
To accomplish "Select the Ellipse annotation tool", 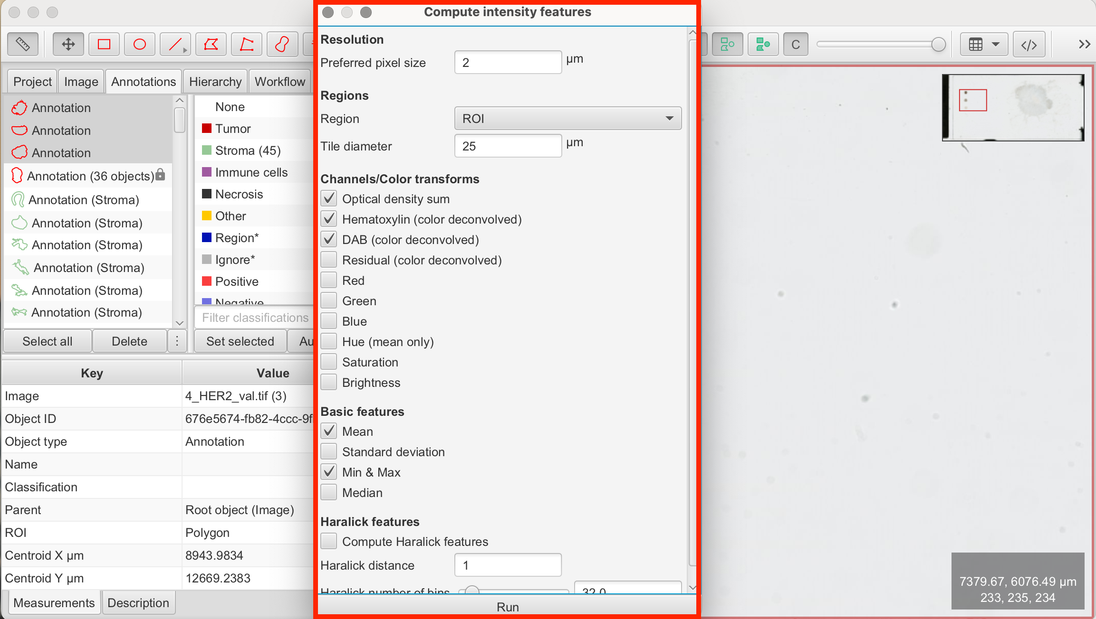I will point(139,45).
